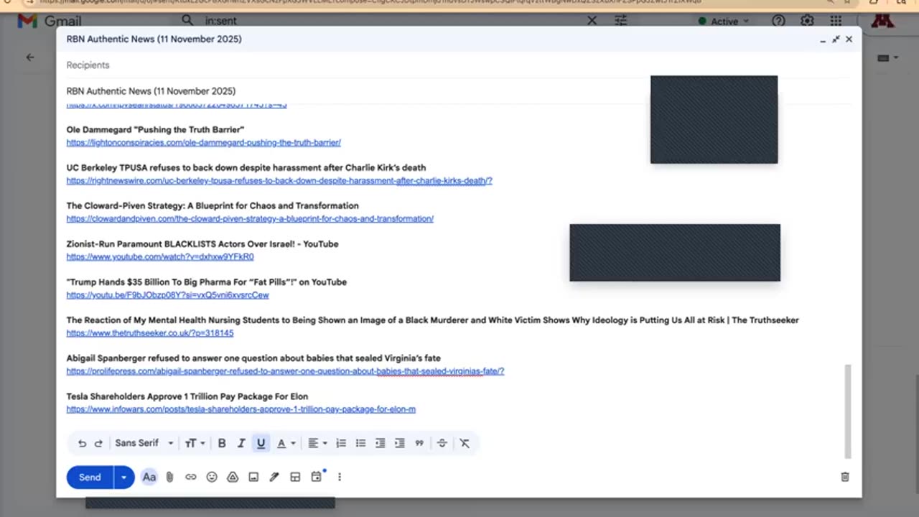Image resolution: width=919 pixels, height=517 pixels.
Task: Toggle italic formatting
Action: point(241,444)
